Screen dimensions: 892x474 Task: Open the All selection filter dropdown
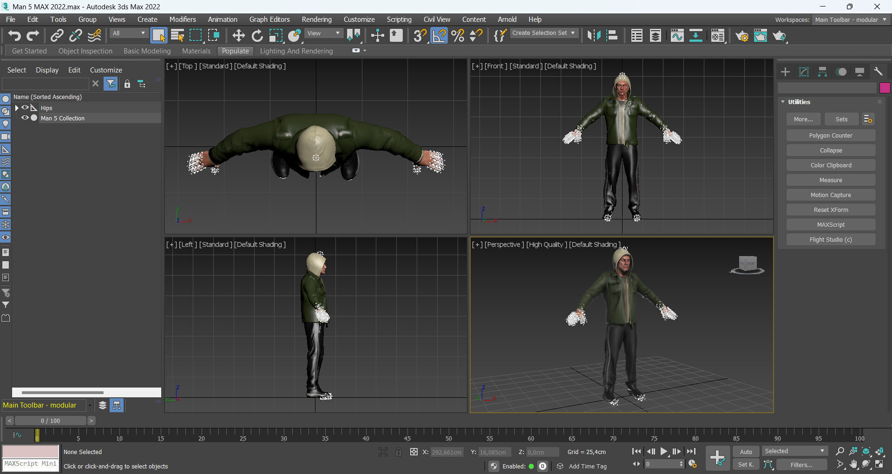pos(129,33)
